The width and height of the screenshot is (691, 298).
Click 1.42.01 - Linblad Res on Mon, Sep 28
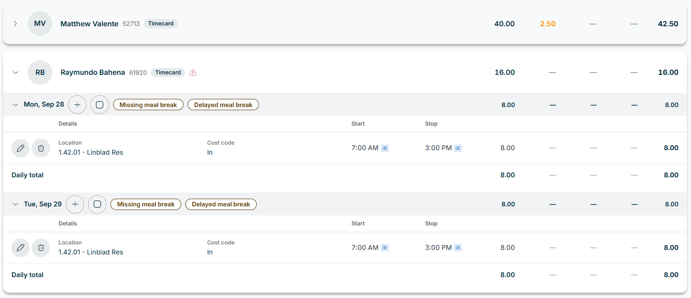91,152
